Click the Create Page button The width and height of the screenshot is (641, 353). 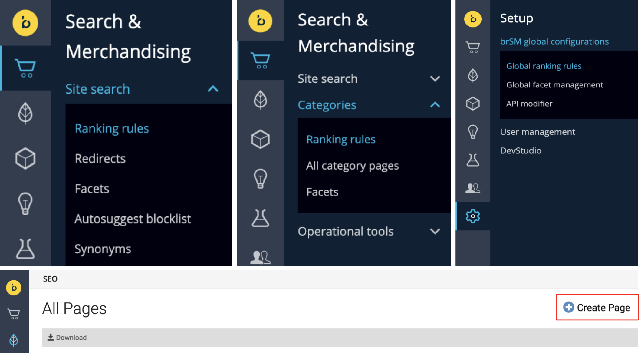coord(597,307)
